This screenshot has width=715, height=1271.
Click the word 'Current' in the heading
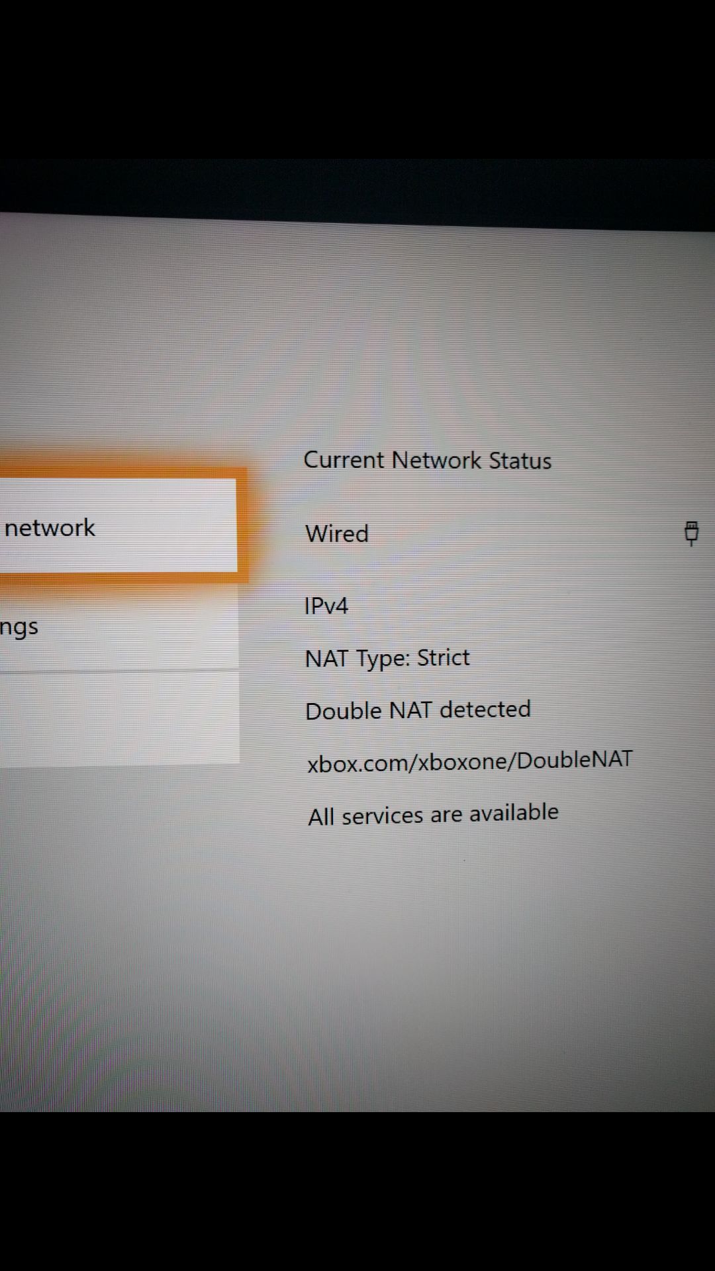click(x=344, y=459)
